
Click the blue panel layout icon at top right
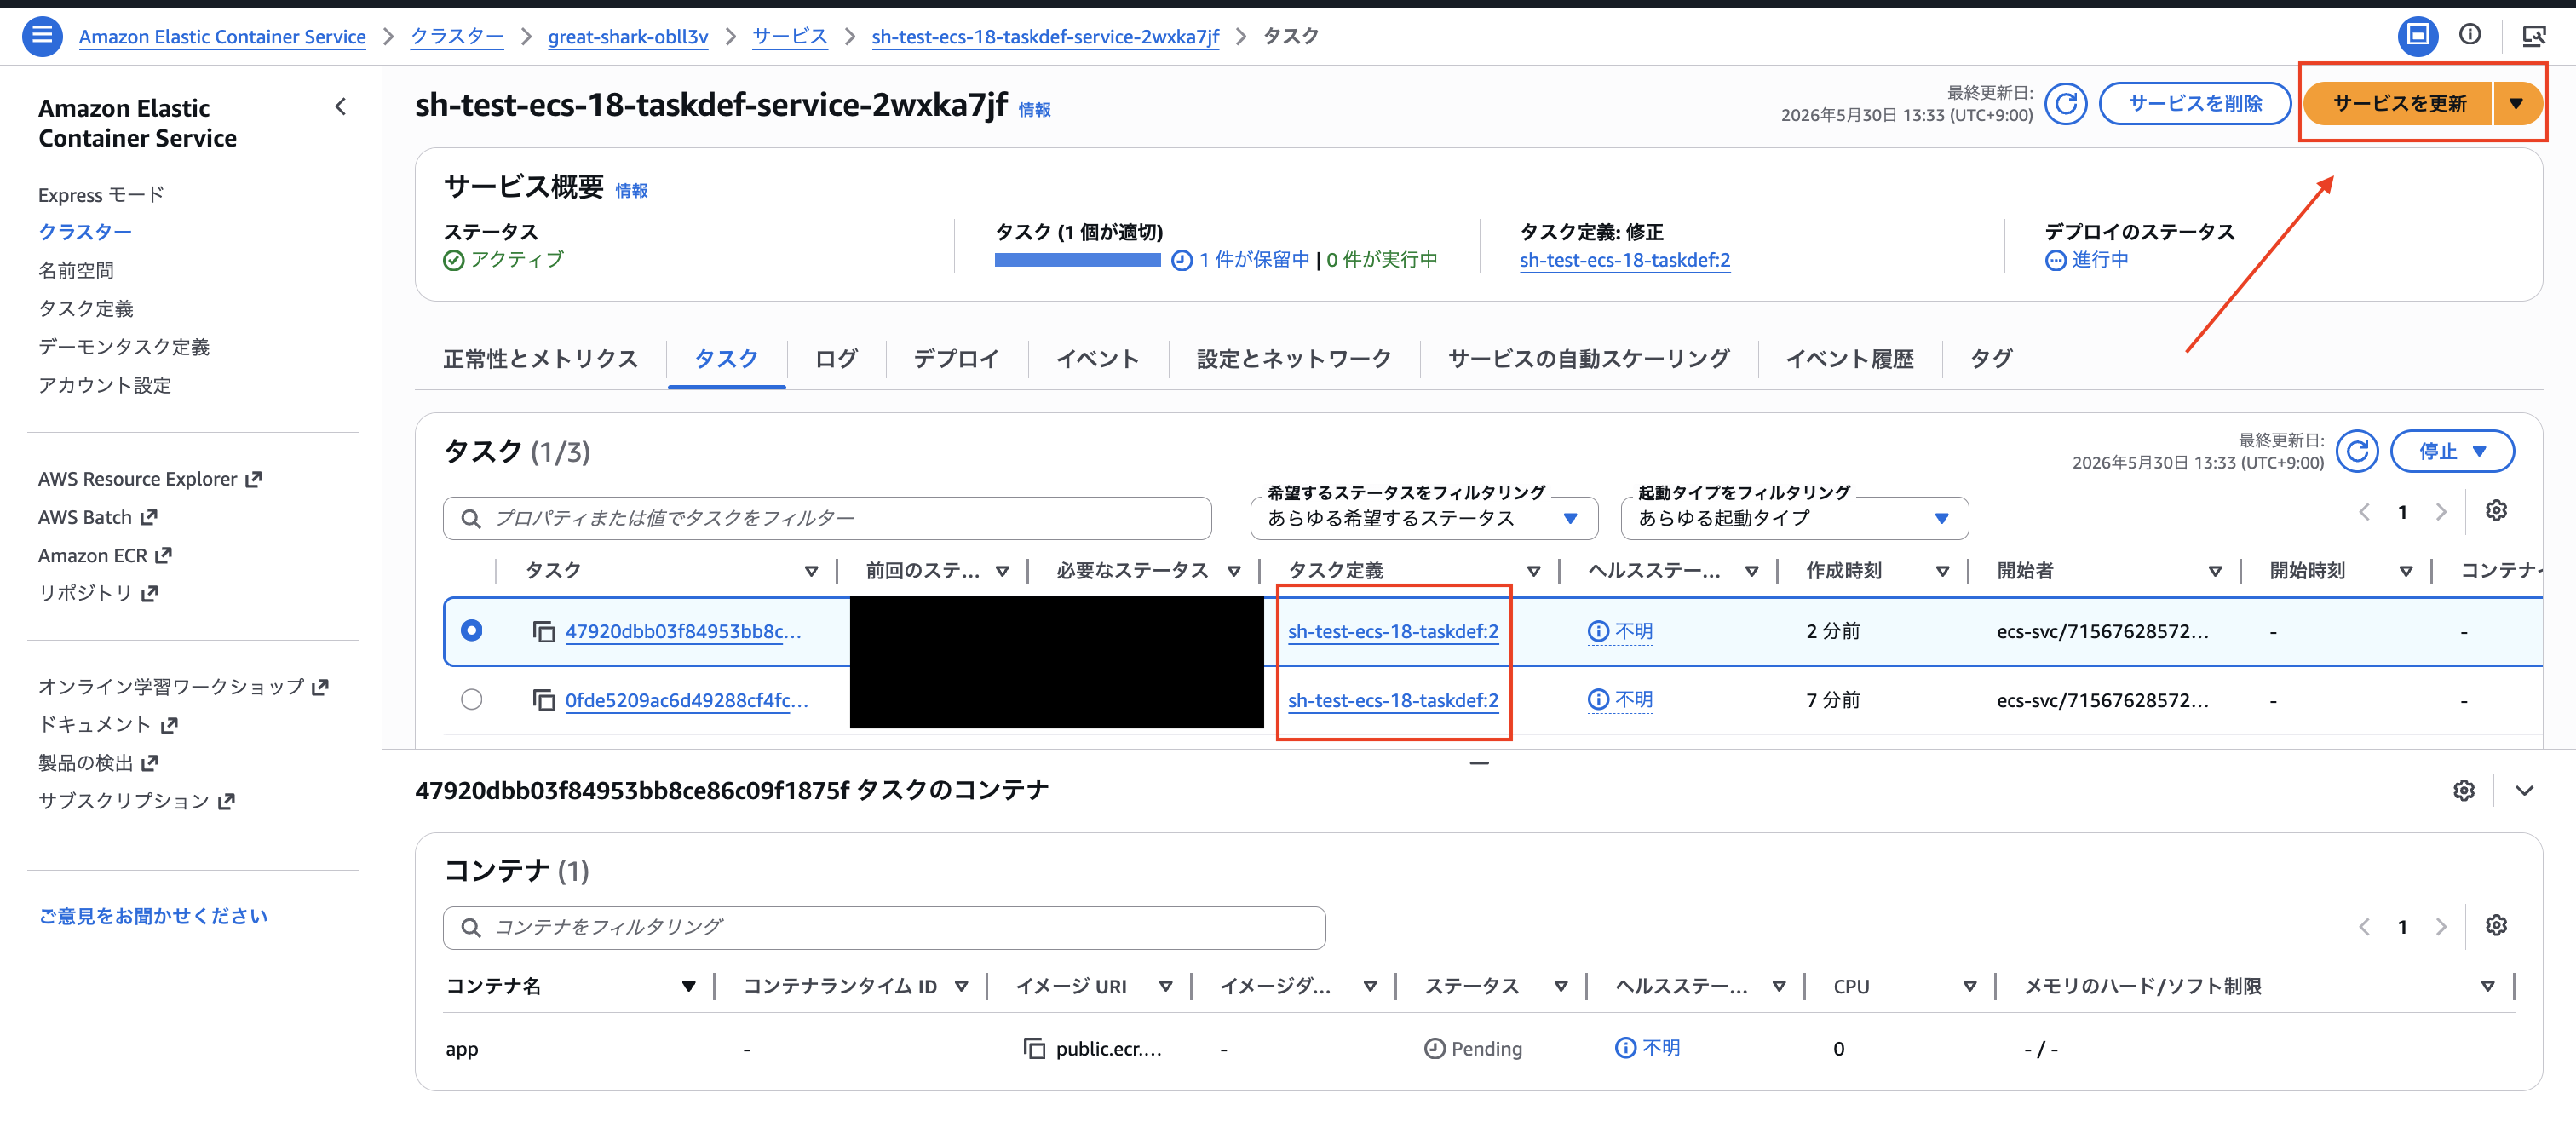[x=2417, y=36]
